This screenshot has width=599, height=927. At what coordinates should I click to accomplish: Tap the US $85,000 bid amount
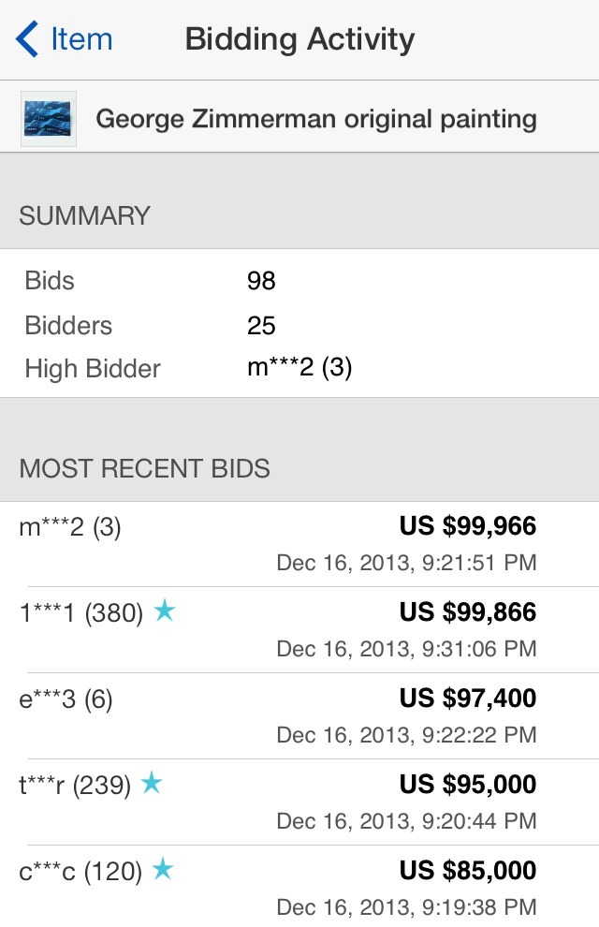click(468, 871)
